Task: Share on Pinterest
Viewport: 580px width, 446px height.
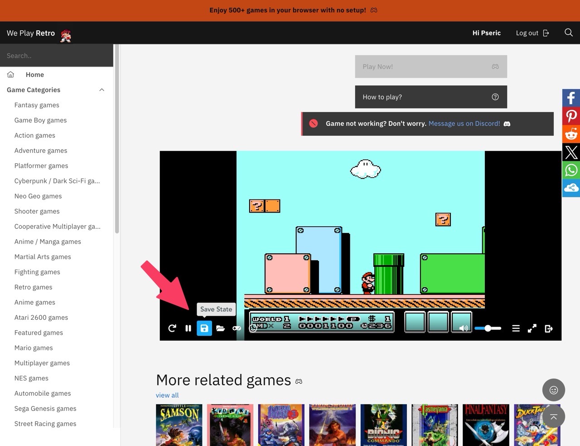Action: coord(571,116)
